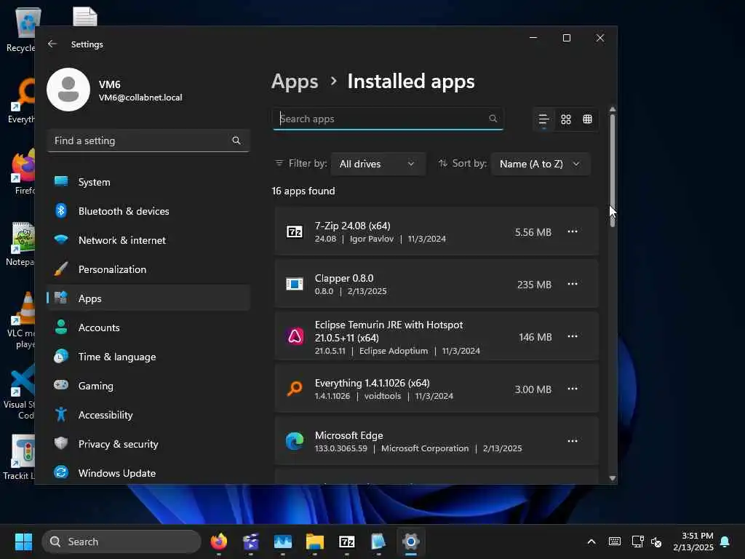Click the 7-Zip app icon in list

click(x=295, y=231)
